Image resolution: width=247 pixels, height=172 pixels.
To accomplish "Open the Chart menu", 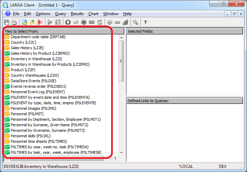I will click(94, 14).
